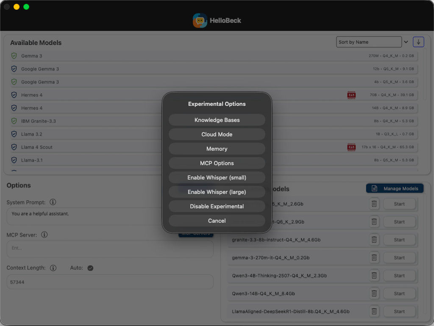Select Enable Whisper (small) option
The image size is (434, 326).
pos(217,178)
